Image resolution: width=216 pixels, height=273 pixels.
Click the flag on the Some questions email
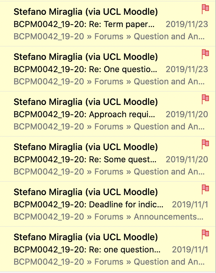tap(205, 145)
